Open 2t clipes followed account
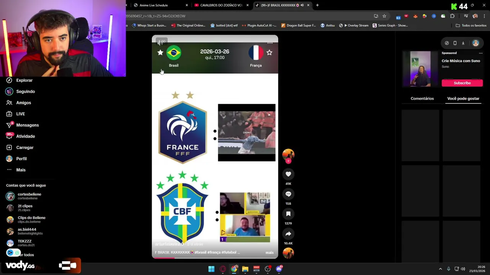The width and height of the screenshot is (490, 275). click(20, 208)
